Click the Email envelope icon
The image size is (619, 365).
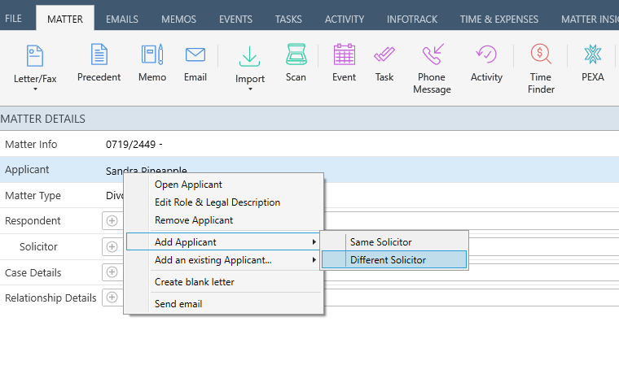(x=195, y=54)
